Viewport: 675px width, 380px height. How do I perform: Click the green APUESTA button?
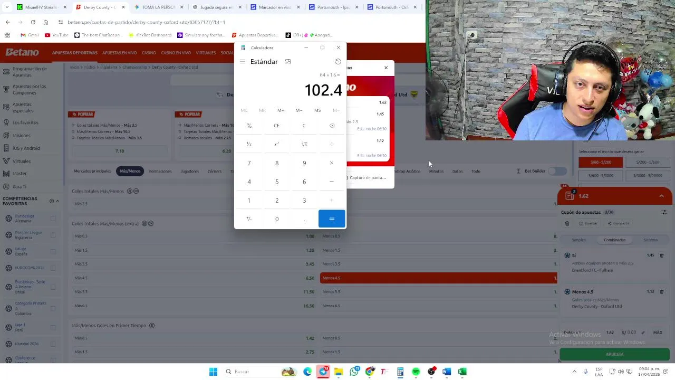click(x=614, y=354)
